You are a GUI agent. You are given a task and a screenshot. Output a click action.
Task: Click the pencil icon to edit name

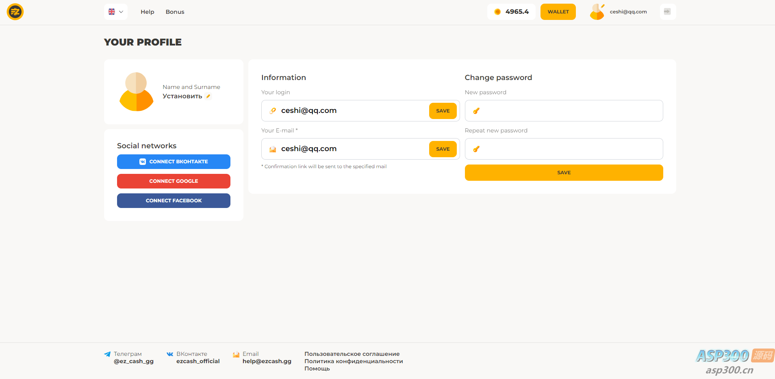[208, 96]
